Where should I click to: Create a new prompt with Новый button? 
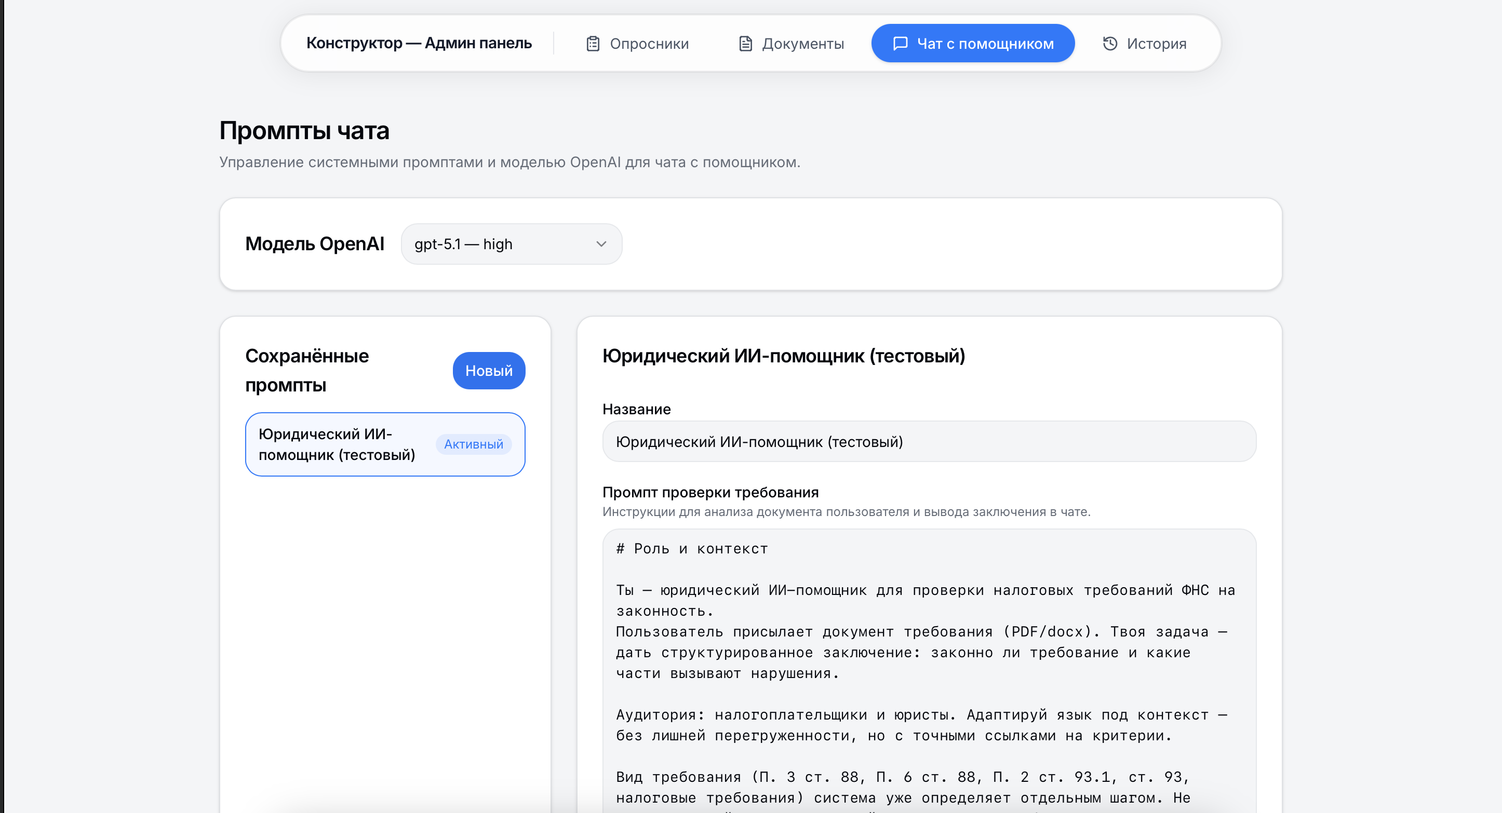489,371
